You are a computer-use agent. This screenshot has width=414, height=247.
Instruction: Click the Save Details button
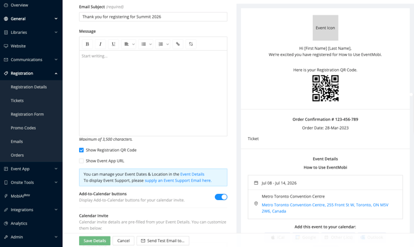(x=95, y=241)
